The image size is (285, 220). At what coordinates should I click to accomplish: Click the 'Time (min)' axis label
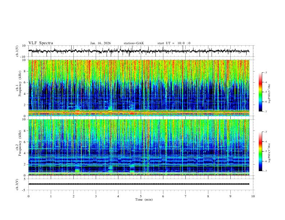pos(144,200)
